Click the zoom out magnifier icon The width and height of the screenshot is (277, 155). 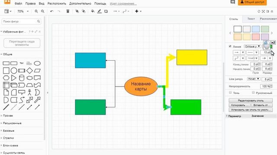click(42, 11)
